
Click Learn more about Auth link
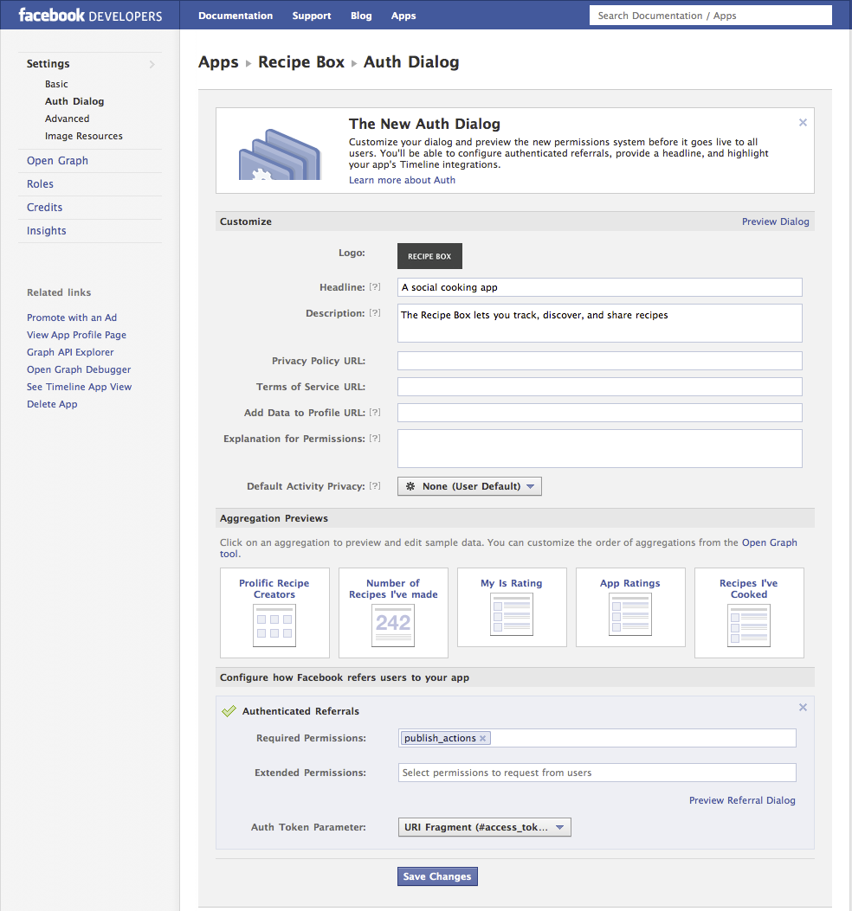click(402, 180)
